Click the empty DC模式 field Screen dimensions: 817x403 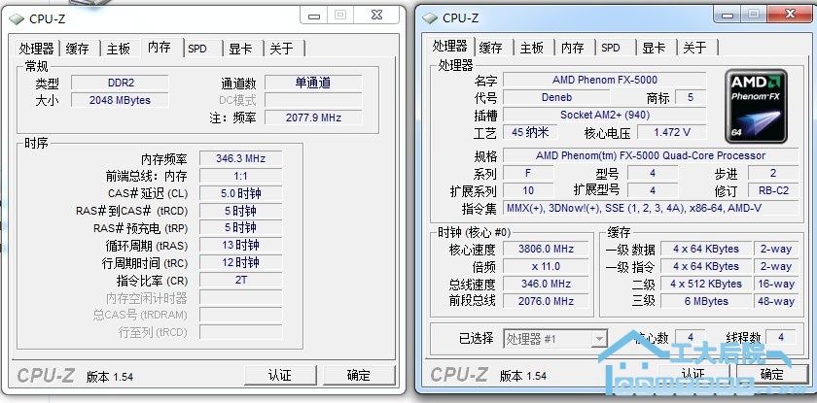313,100
